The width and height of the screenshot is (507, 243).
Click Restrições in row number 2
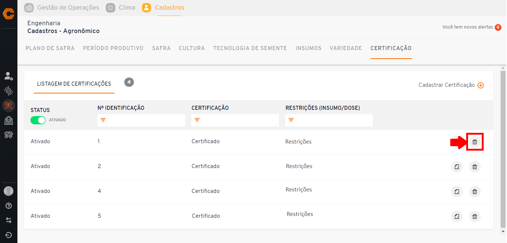[299, 166]
